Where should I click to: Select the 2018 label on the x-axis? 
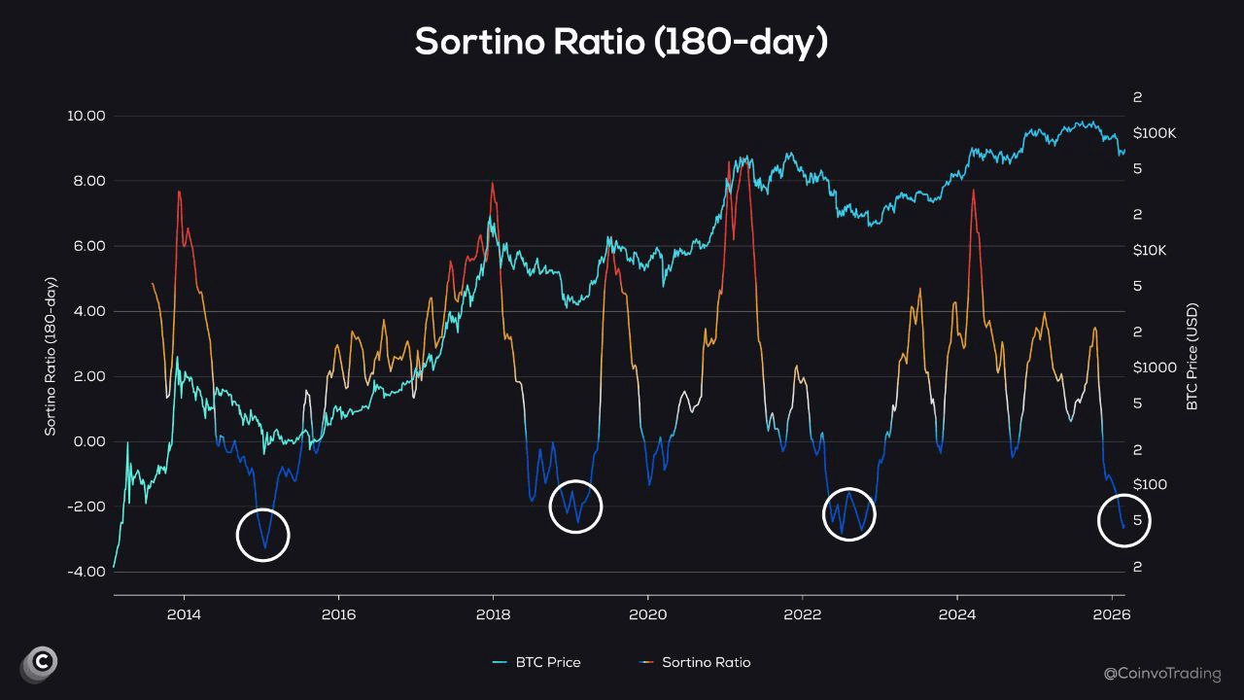[x=493, y=613]
